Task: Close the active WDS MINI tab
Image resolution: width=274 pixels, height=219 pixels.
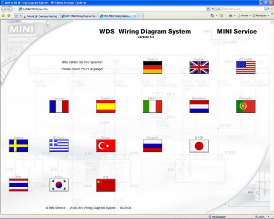Action: click(x=134, y=16)
